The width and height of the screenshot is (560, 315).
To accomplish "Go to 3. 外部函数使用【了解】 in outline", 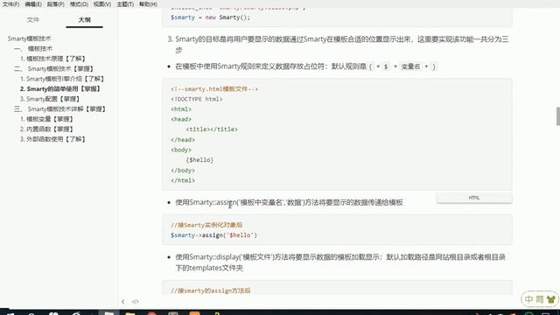I will pyautogui.click(x=52, y=139).
